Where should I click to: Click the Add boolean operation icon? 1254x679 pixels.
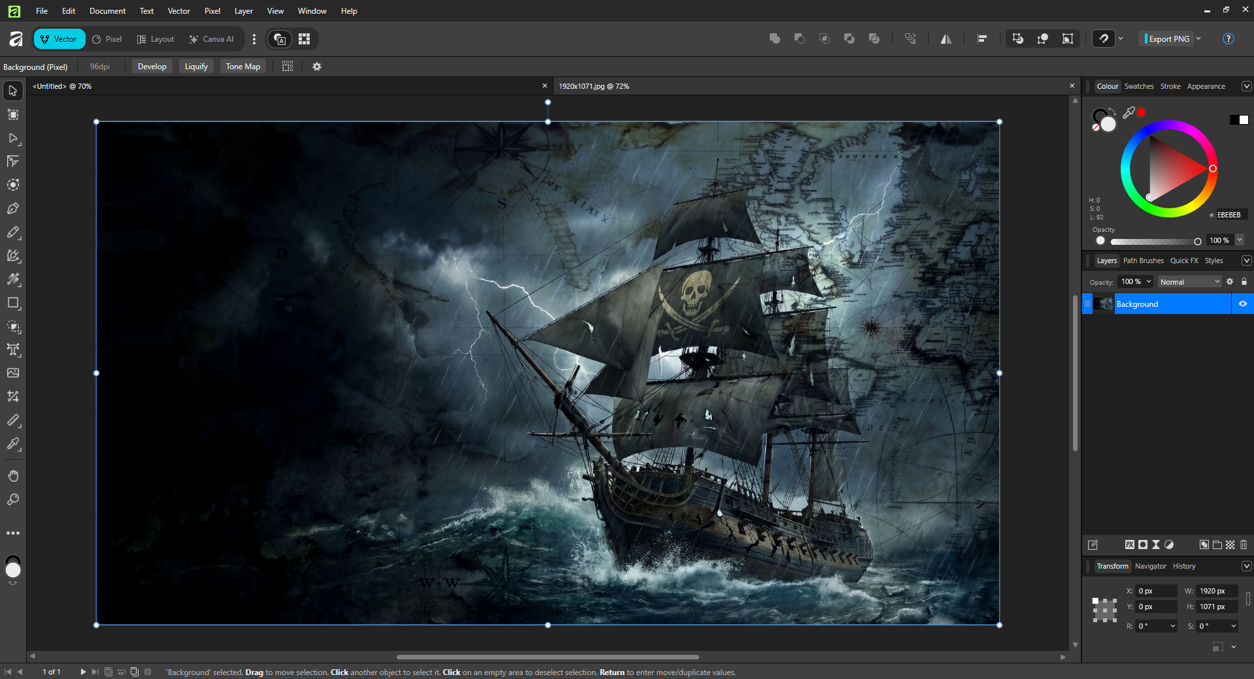click(x=775, y=39)
